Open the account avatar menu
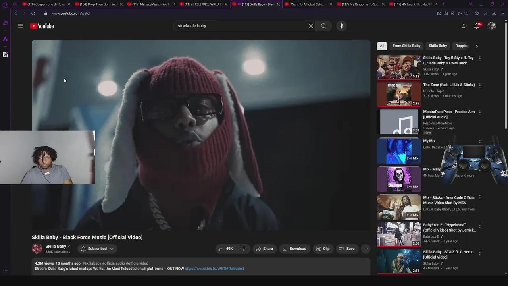Screen dimensions: 508x286 pos(492,26)
